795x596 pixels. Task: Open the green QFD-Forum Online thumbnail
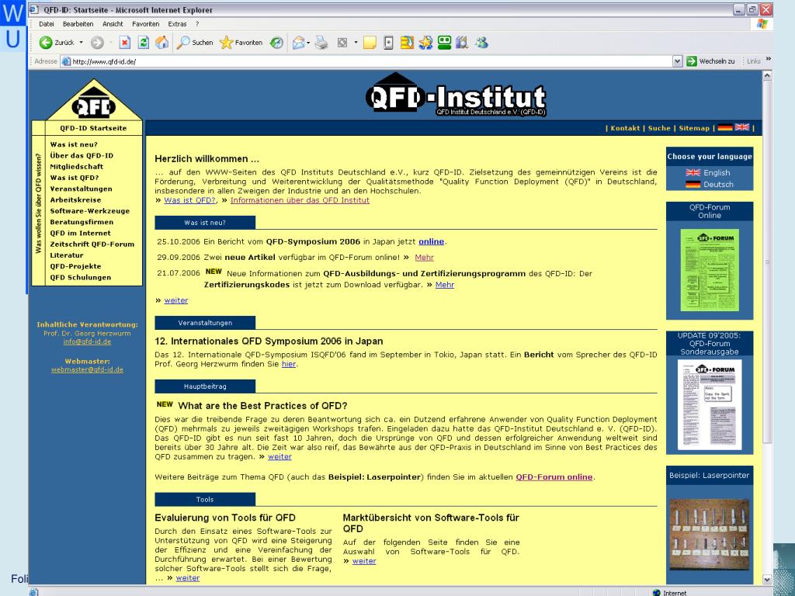(710, 270)
